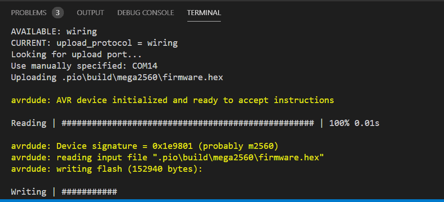Click the "(probably m2560)" text
The image size is (444, 202).
click(240, 146)
